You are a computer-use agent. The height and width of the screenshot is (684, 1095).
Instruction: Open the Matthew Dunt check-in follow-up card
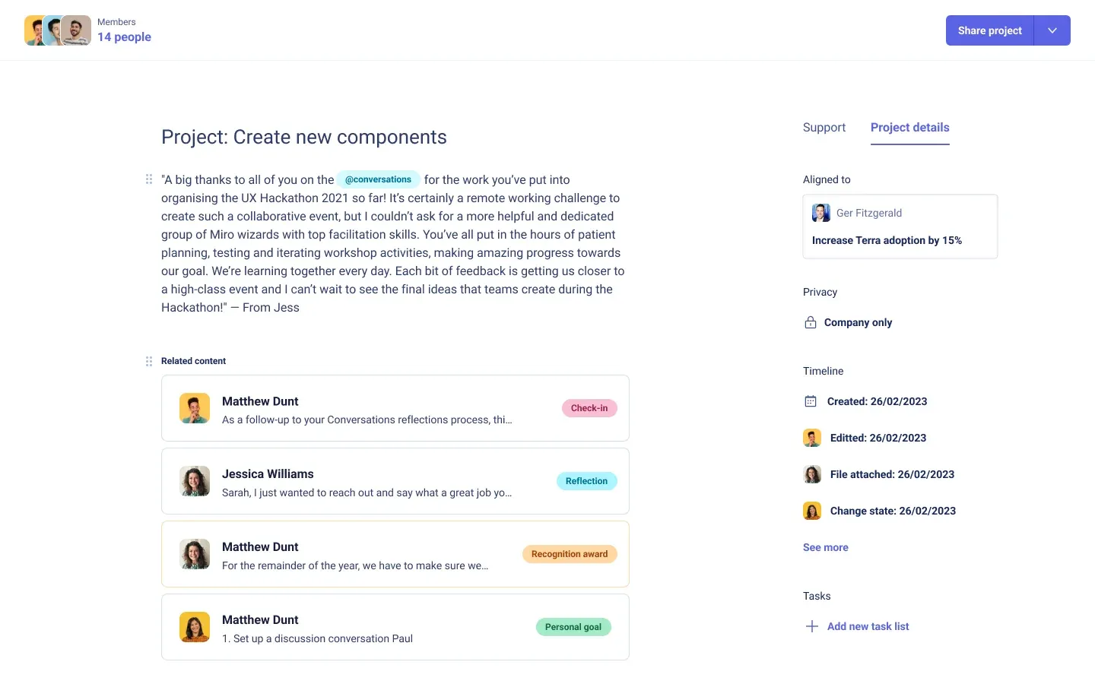coord(395,408)
